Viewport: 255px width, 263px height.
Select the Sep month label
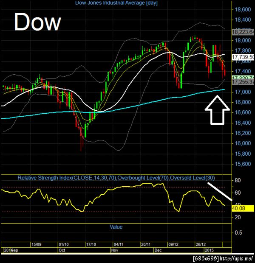pos(14,250)
